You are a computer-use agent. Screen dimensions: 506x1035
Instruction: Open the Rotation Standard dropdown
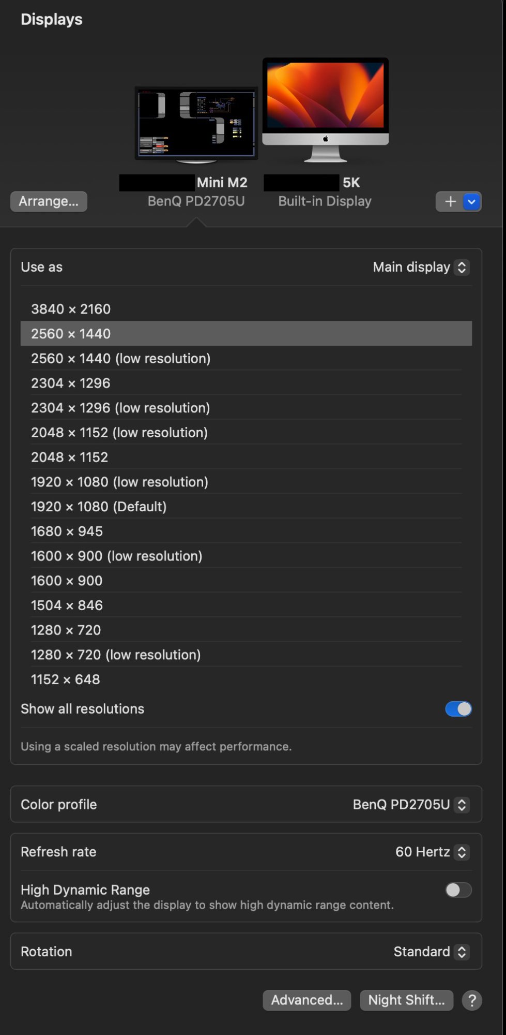(431, 952)
